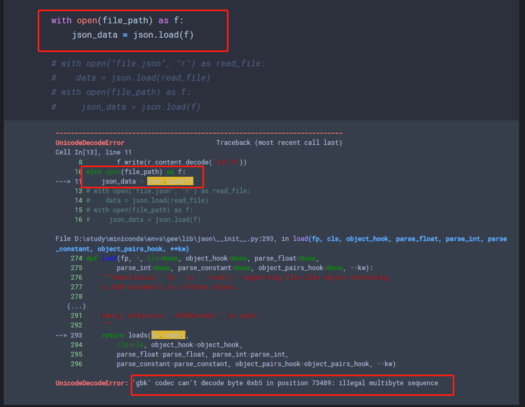Click traceback line 14 'data = json.load(read_file)'
This screenshot has height=407, width=525.
(147, 201)
